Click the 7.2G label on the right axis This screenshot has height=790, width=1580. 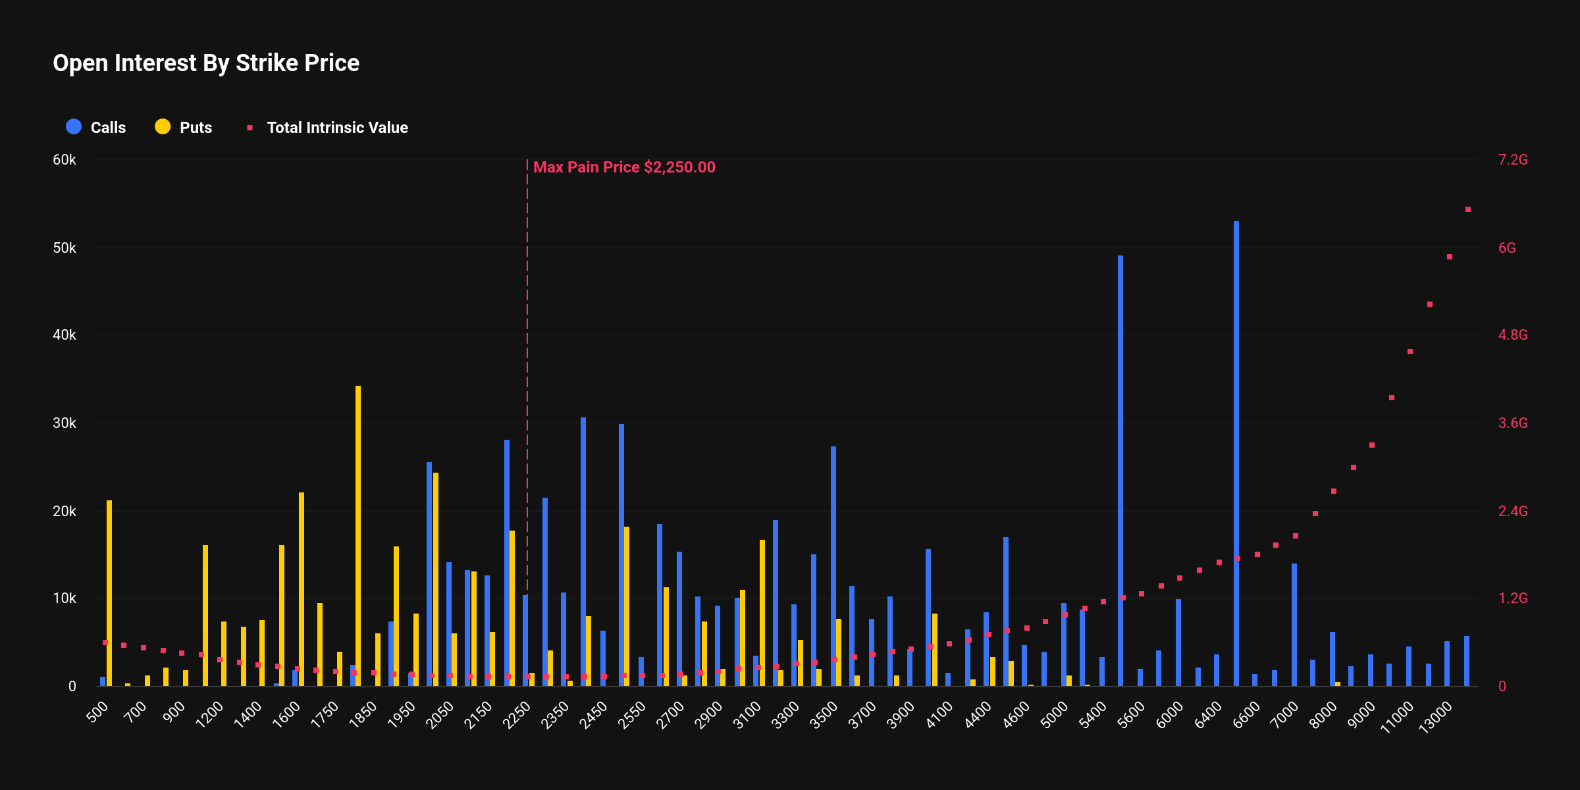click(1514, 158)
